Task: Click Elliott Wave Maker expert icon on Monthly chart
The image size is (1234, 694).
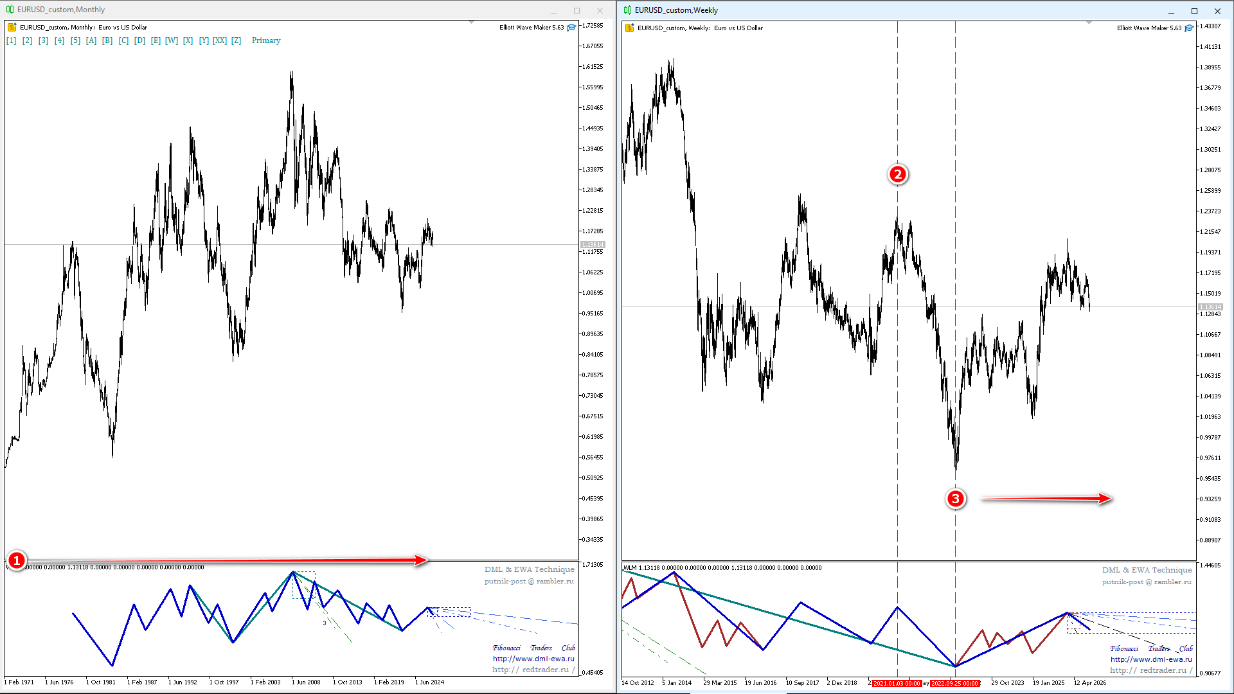Action: click(571, 27)
